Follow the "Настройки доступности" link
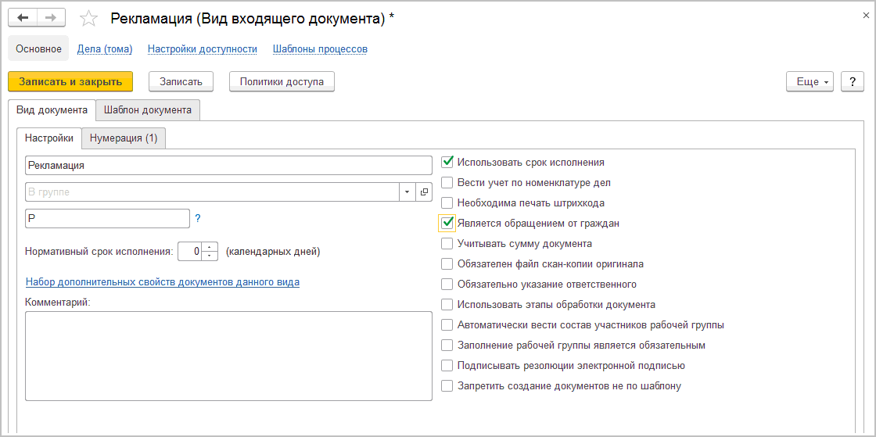 [x=203, y=48]
